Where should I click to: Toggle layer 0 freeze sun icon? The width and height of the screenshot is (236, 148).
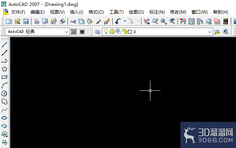(x=112, y=32)
